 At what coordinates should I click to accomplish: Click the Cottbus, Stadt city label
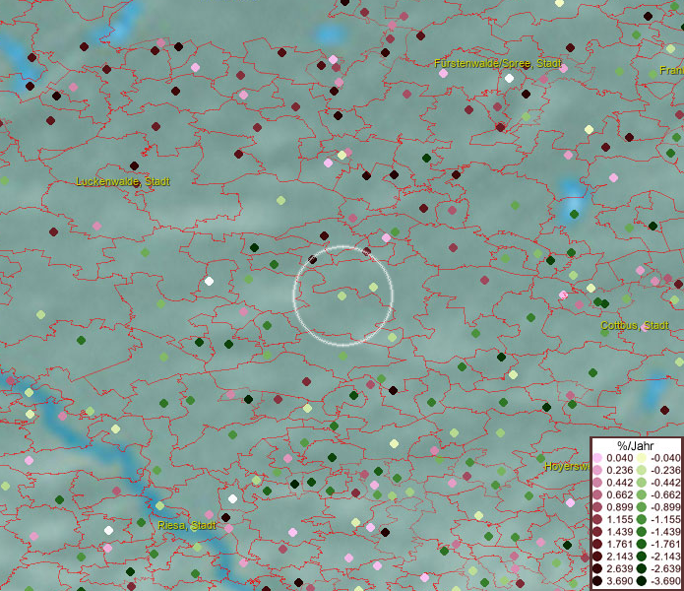[x=635, y=325]
